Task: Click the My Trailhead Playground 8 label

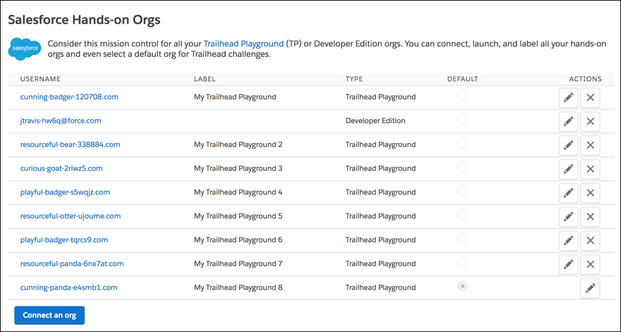Action: click(238, 288)
